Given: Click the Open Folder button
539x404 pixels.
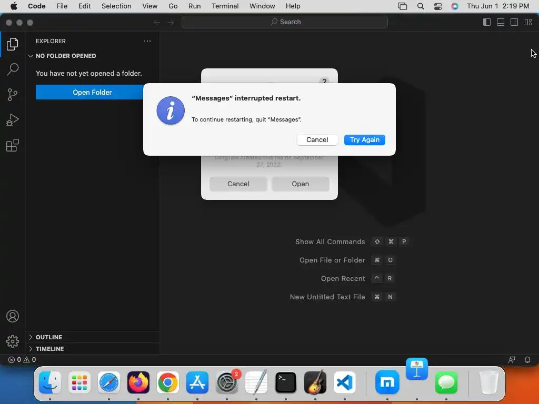Looking at the screenshot, I should click(x=89, y=92).
